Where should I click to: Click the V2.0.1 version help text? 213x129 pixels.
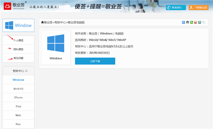pyautogui.click(x=104, y=46)
